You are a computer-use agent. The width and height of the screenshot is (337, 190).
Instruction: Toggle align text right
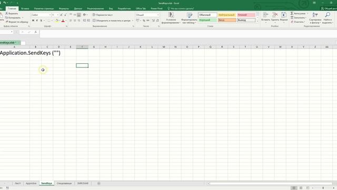point(79,21)
